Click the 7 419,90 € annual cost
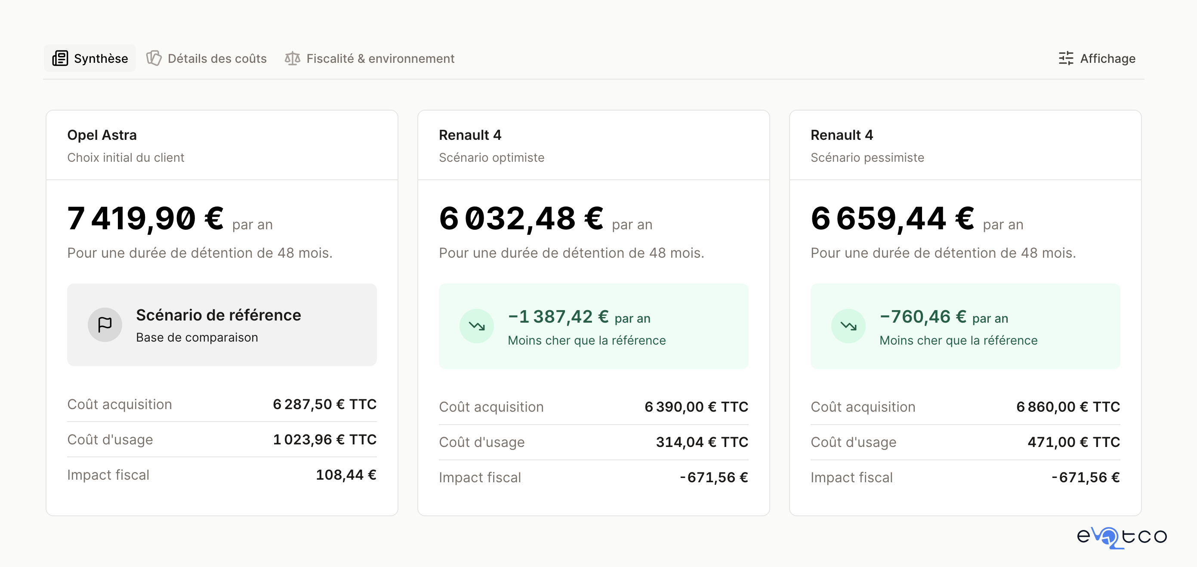1197x567 pixels. pyautogui.click(x=145, y=218)
